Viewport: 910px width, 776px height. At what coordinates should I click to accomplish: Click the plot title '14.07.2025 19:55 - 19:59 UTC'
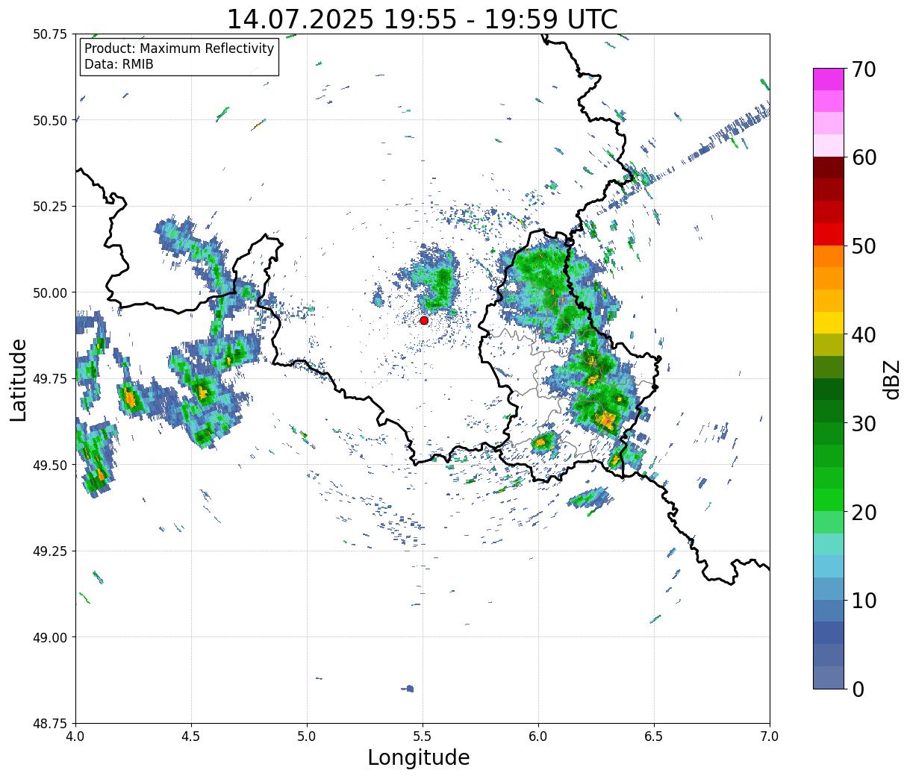[x=422, y=19]
